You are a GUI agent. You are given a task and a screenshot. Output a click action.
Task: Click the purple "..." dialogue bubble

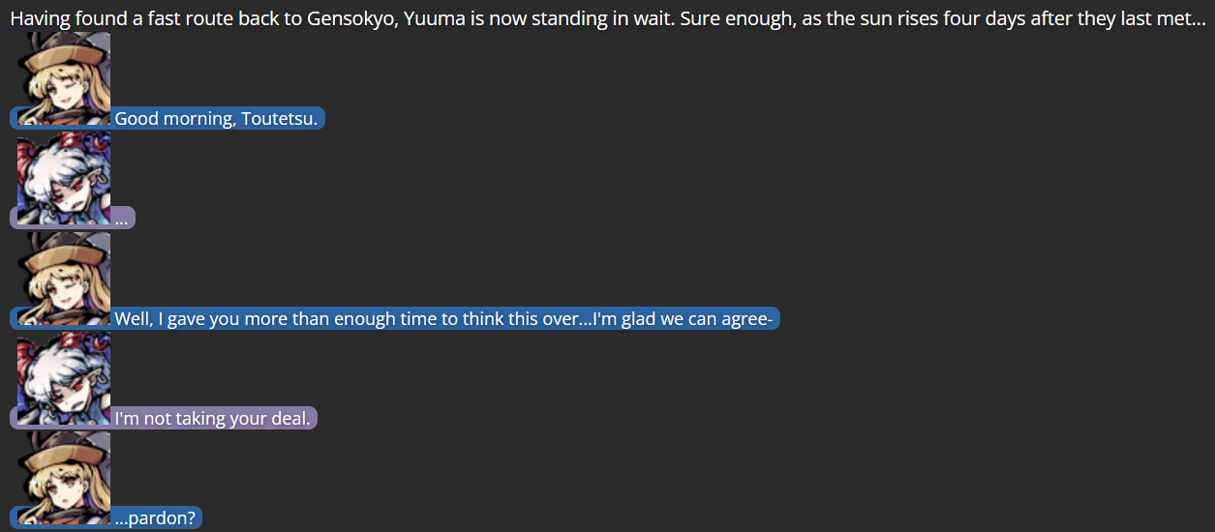pos(122,219)
